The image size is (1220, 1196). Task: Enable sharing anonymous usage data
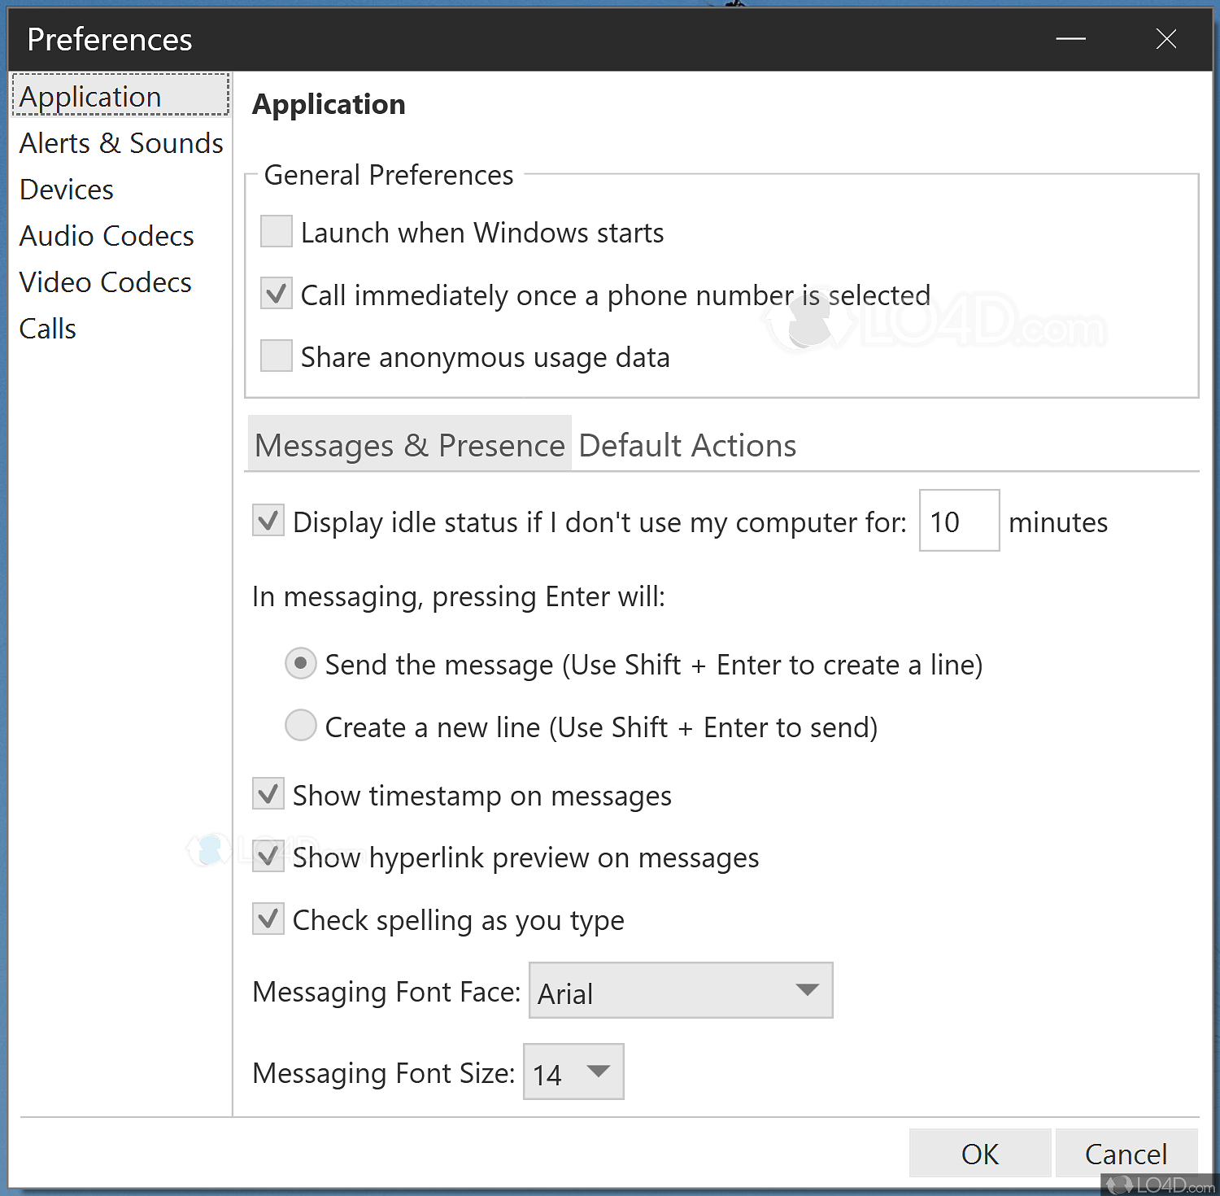[276, 356]
